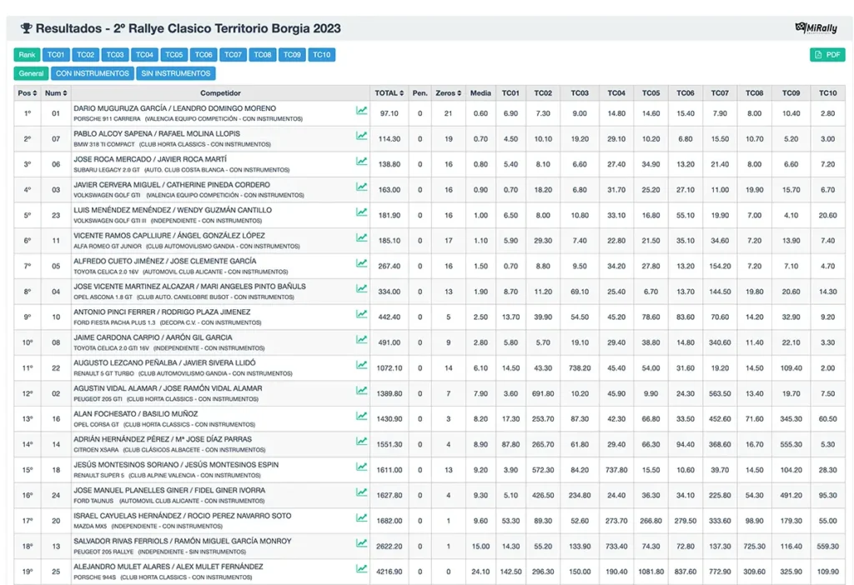854x585 pixels.
Task: Open graph icon for Alan Fochesato row
Action: pos(361,416)
